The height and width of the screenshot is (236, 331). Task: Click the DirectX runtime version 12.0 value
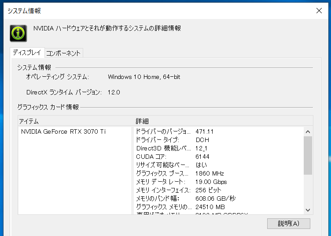click(114, 92)
